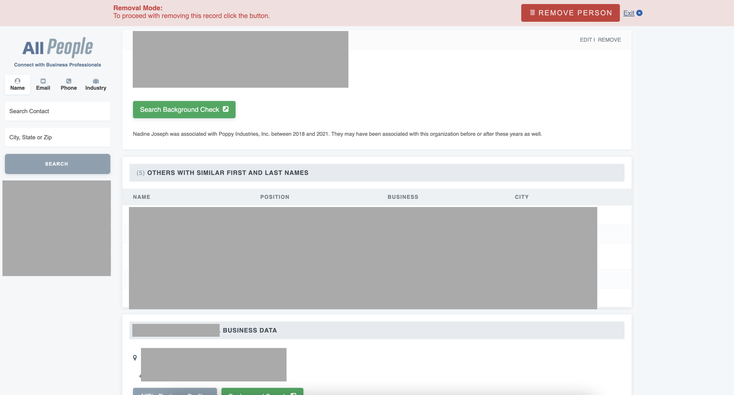The image size is (734, 395).
Task: Click the Exit link in removal banner
Action: tap(629, 13)
